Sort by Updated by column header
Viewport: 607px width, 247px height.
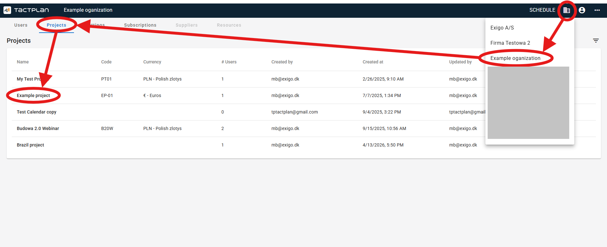[x=460, y=62]
